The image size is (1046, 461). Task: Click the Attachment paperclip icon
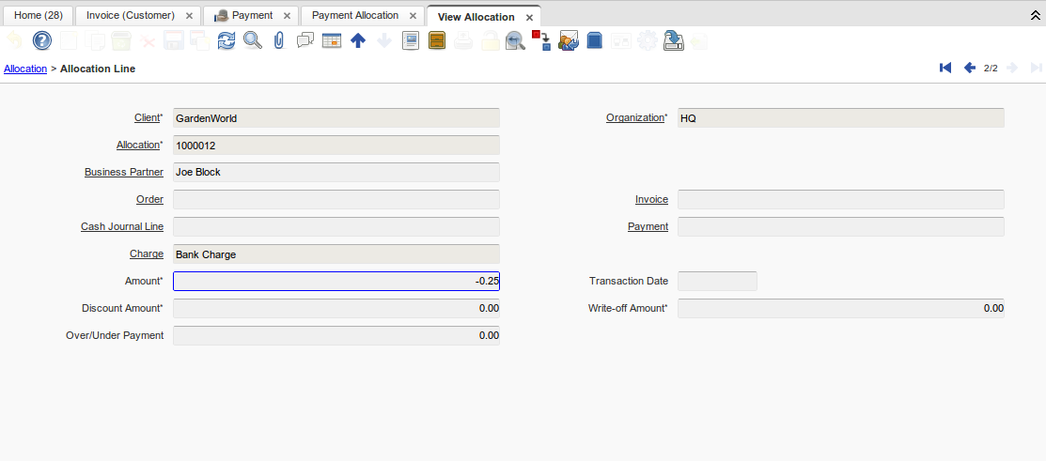pyautogui.click(x=279, y=40)
